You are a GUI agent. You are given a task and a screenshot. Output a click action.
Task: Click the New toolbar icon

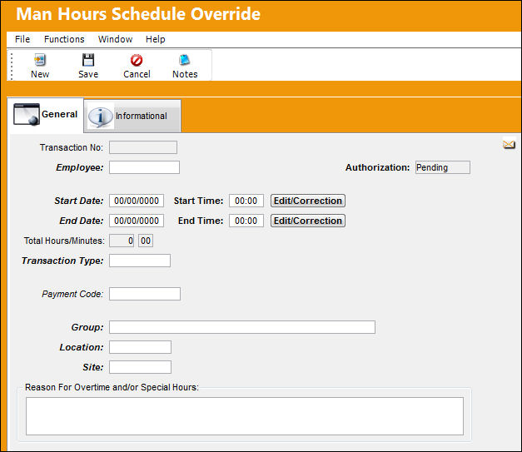[40, 60]
